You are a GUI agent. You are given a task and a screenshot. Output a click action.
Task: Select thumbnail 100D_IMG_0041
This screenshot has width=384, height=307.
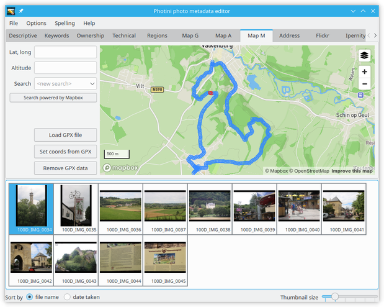coord(344,209)
